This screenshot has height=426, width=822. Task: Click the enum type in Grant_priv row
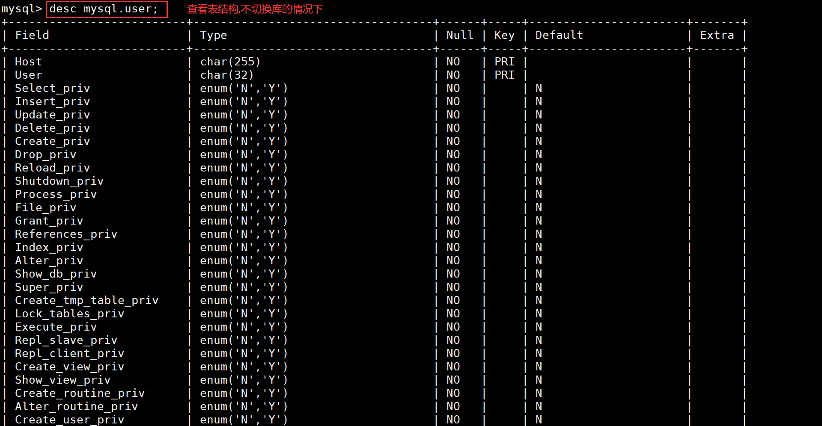tap(244, 221)
